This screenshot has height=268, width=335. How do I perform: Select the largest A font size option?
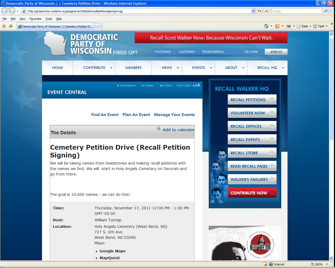[x=199, y=85]
